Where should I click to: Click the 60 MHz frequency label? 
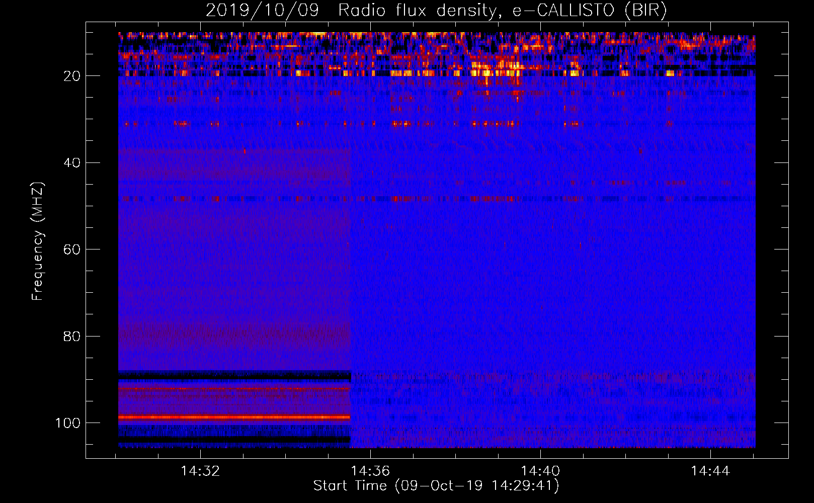[x=72, y=249]
